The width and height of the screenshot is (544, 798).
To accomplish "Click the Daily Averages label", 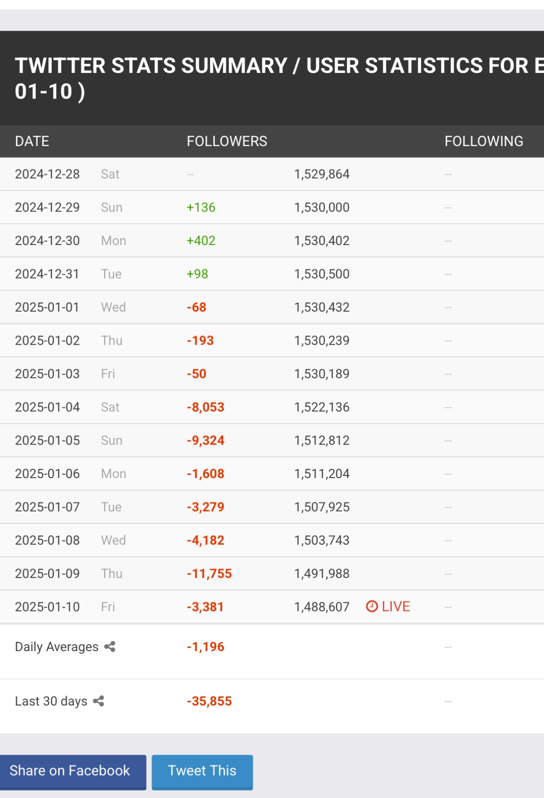I will [57, 647].
